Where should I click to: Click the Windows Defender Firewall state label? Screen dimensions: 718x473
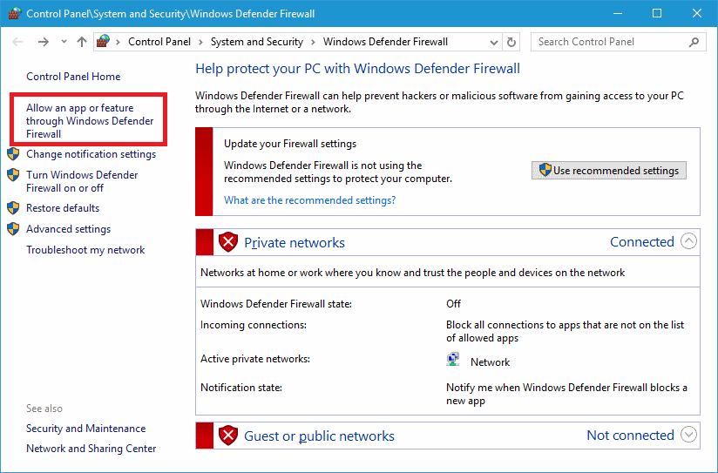click(x=276, y=304)
